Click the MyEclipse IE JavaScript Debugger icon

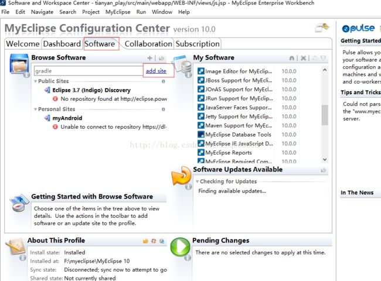click(x=200, y=143)
